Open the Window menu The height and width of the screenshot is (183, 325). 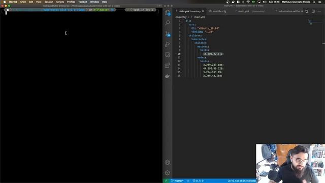[94, 2]
